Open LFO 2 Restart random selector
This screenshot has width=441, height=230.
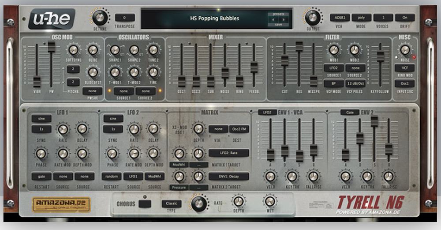[x=112, y=177]
